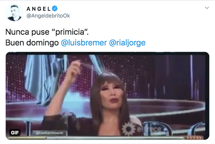
Task: Click the stars at the GIF's bottom-right corner
Action: (x=194, y=138)
